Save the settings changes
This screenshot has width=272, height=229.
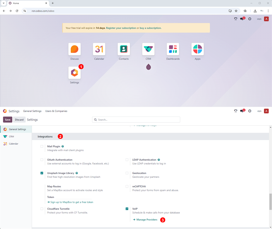(x=8, y=120)
